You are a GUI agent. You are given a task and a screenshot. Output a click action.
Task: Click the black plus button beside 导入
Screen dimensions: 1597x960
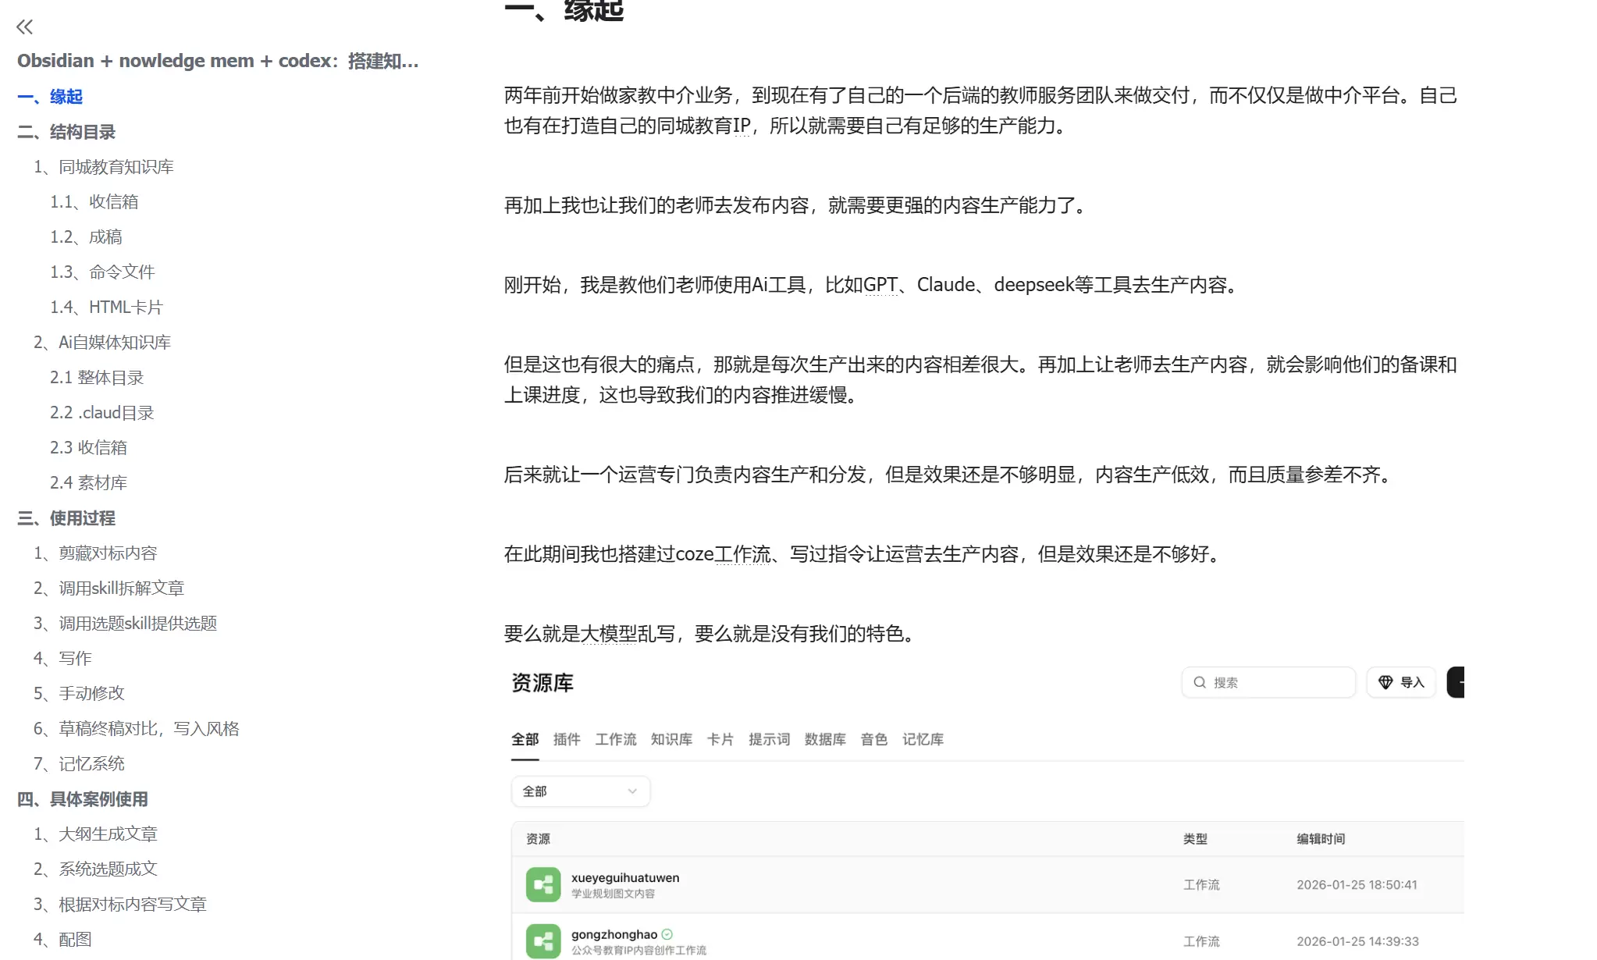(1459, 682)
